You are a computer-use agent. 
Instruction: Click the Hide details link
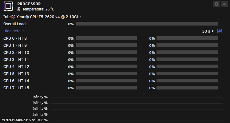pos(14,31)
